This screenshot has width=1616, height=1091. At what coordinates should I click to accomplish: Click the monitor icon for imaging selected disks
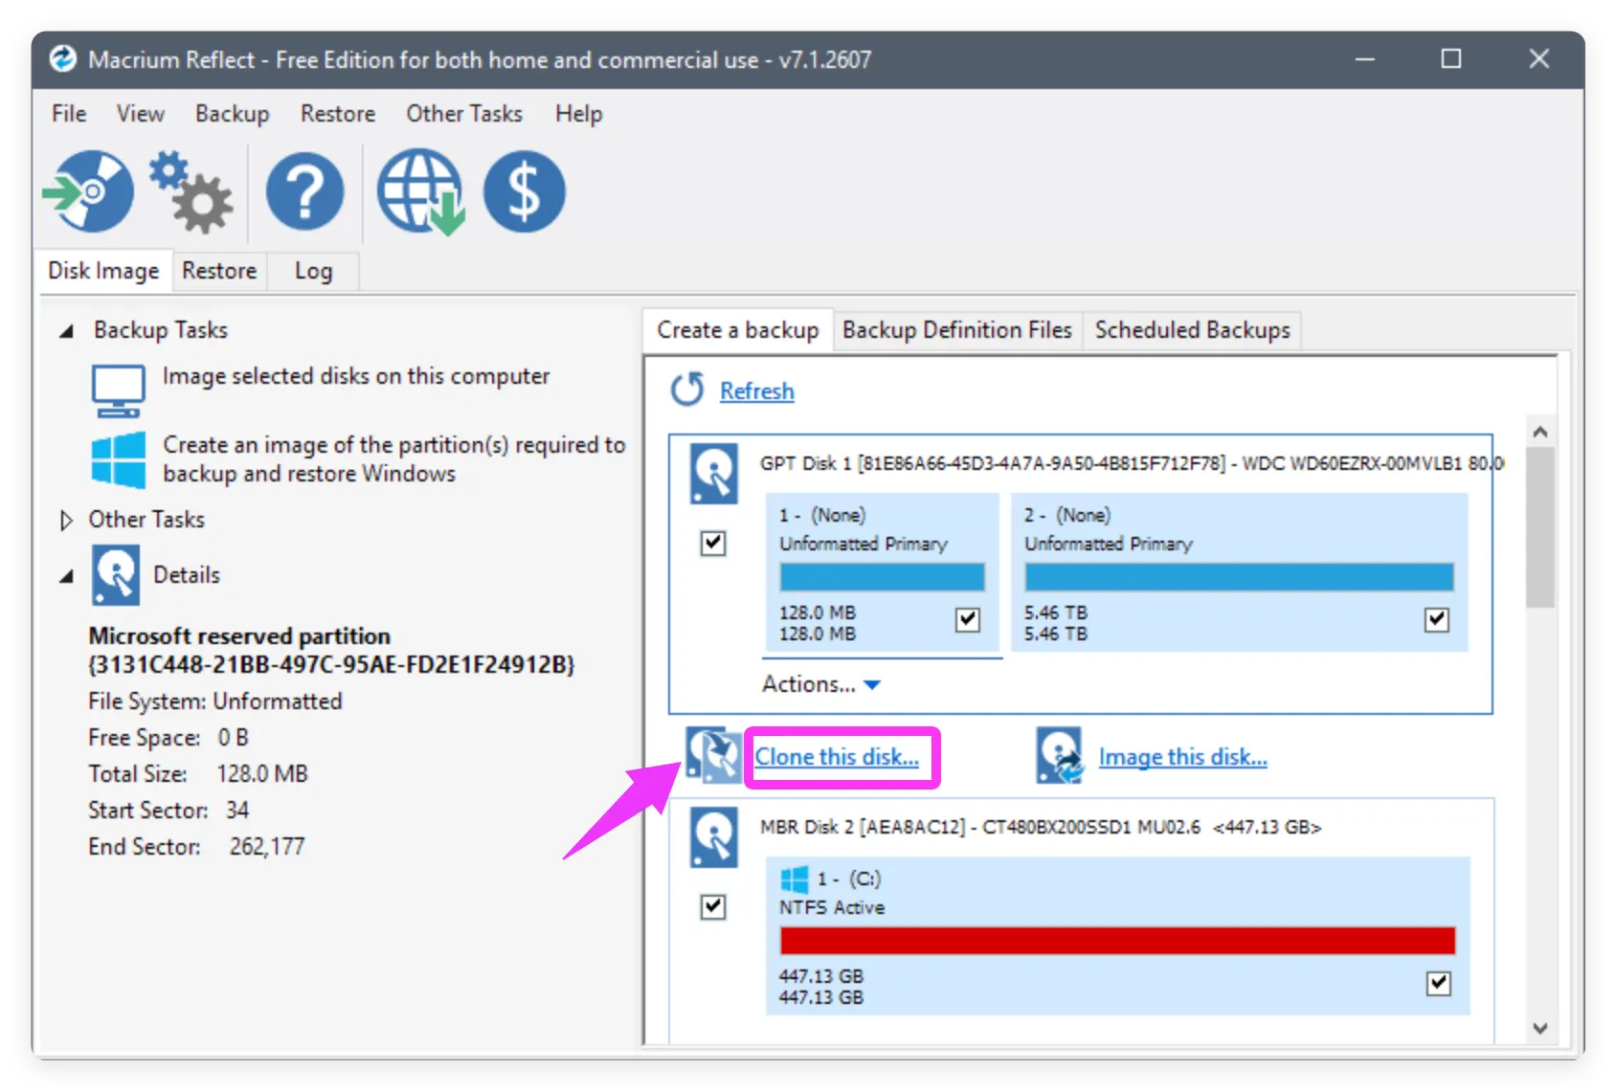pos(119,390)
